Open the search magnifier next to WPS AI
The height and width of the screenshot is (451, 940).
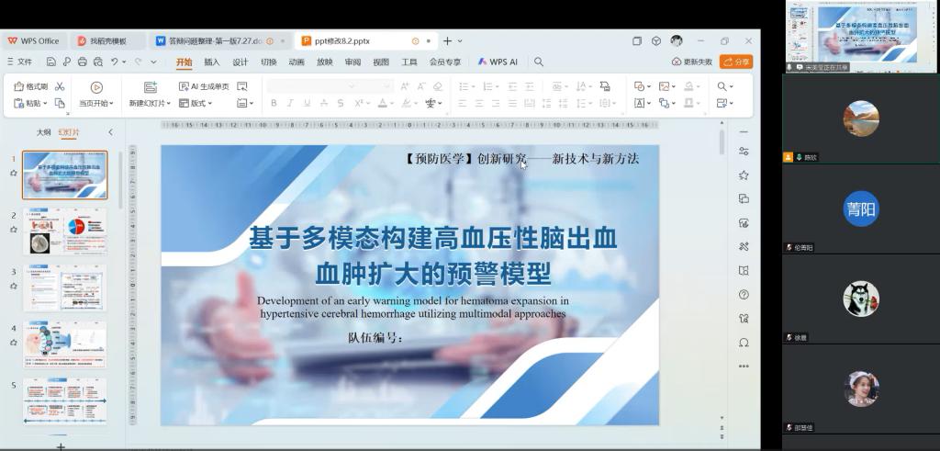539,62
